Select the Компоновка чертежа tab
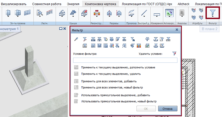The image size is (222, 117). (100, 4)
